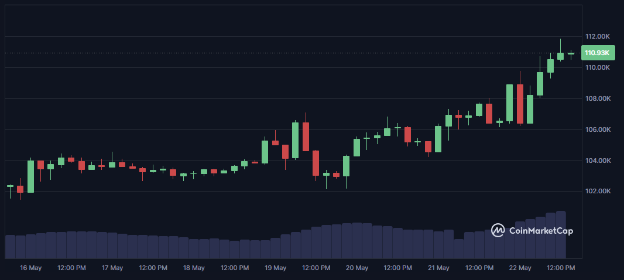Click the 20 May date label
Viewport: 624px width, 280px height.
(357, 268)
